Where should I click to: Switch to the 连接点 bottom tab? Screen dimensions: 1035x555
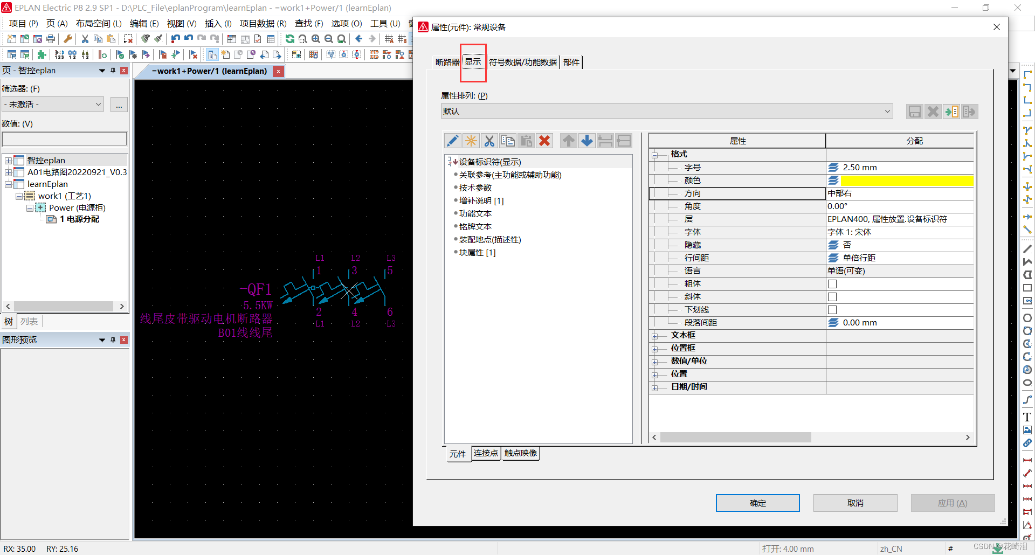click(486, 453)
